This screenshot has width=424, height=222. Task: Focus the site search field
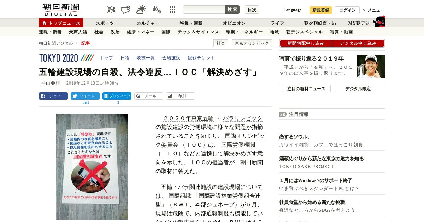tap(204, 10)
